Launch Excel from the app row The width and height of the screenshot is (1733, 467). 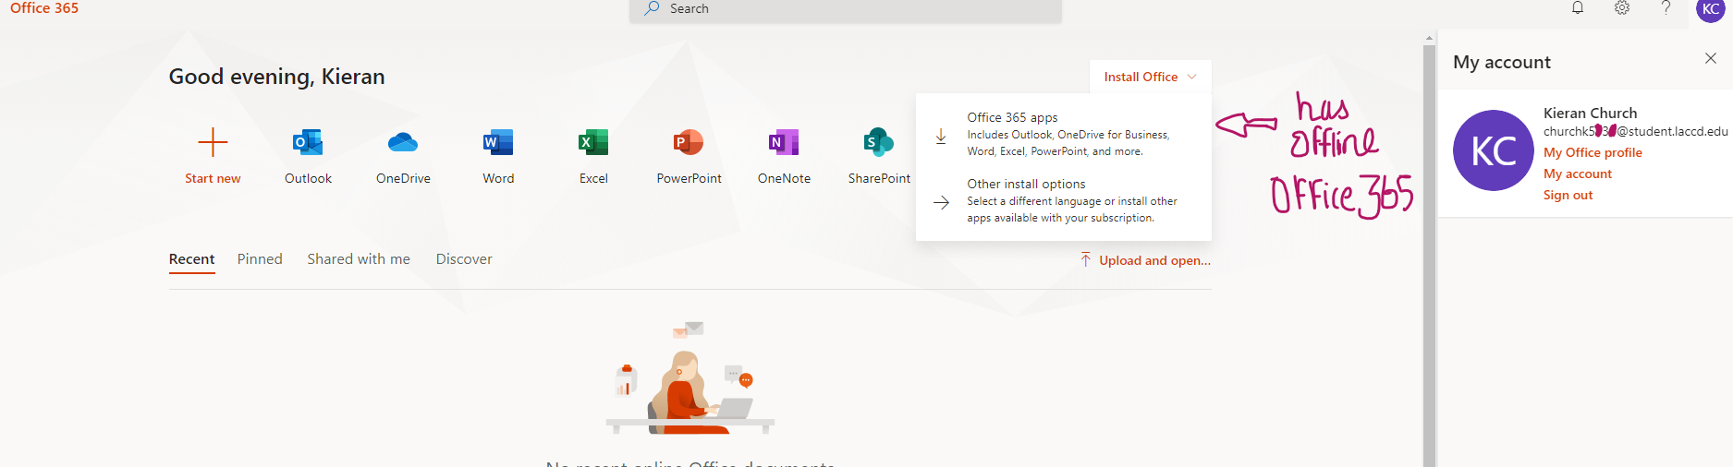pos(593,143)
